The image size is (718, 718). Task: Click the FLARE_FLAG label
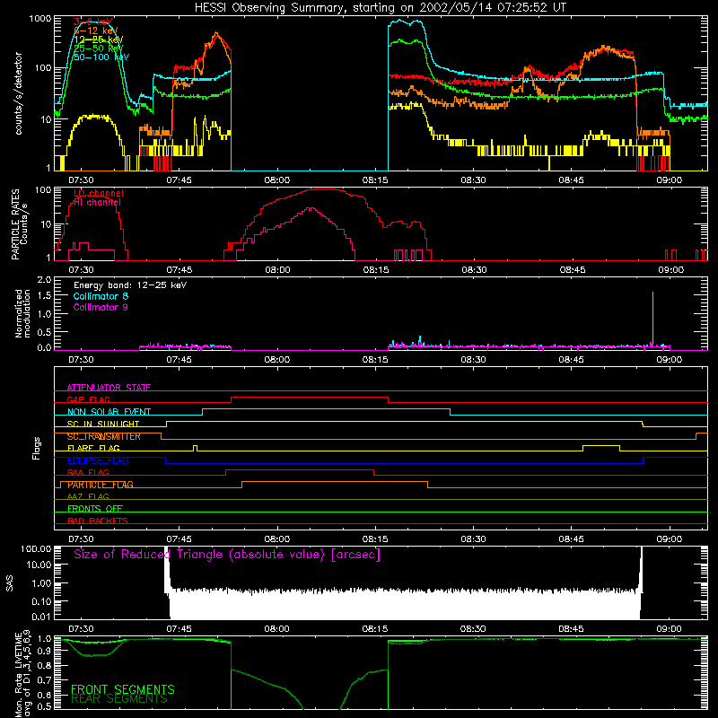[93, 448]
